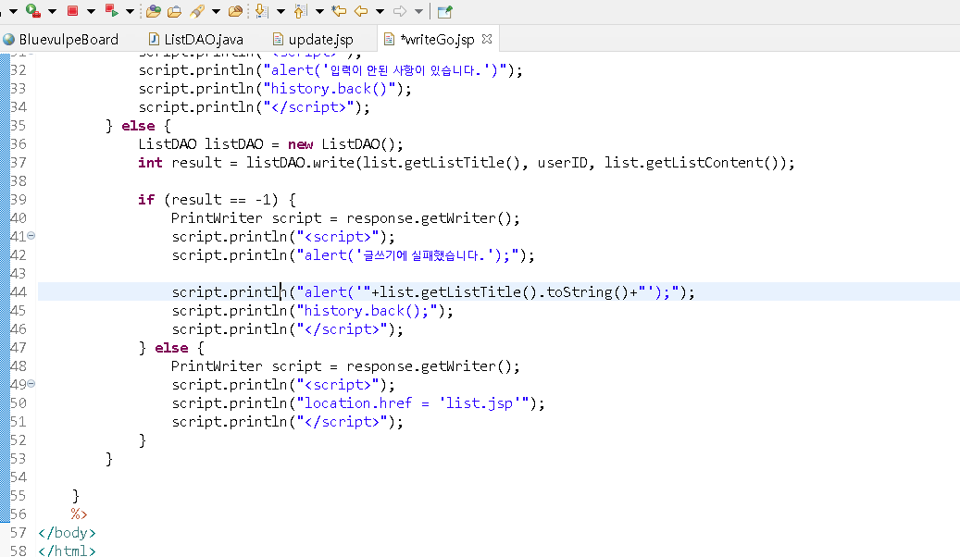Click the %> scriptlet end on line 56
Image resolution: width=960 pixels, height=557 pixels.
pos(79,514)
